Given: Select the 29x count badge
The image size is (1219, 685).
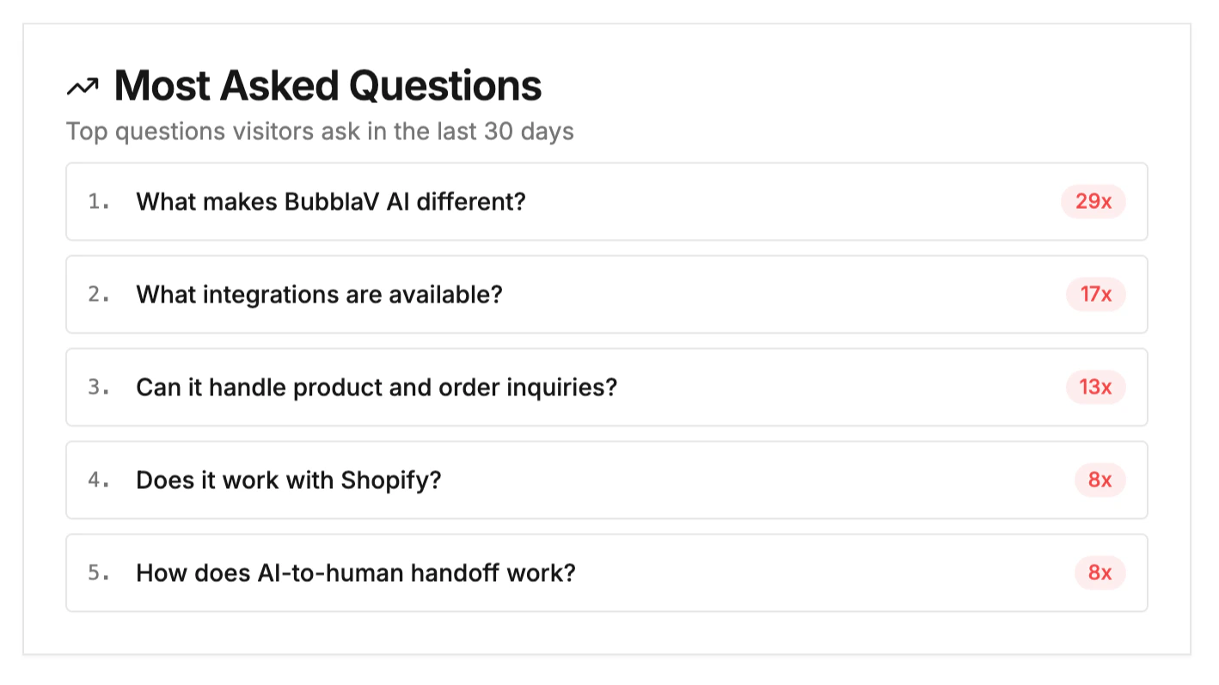Looking at the screenshot, I should (x=1093, y=201).
